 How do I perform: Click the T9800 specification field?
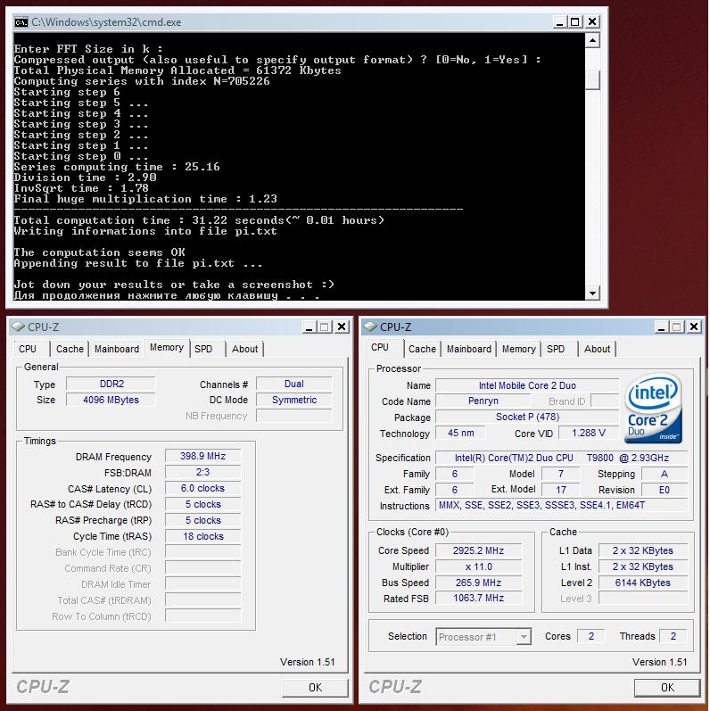562,458
